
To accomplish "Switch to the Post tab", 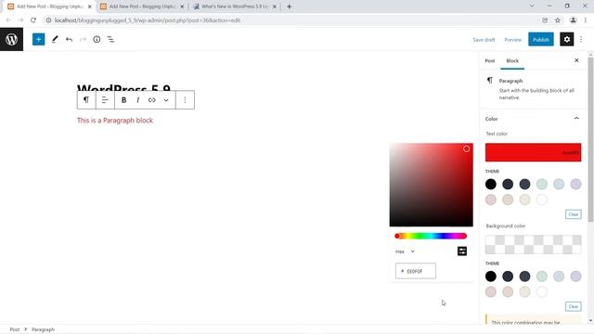I will (x=490, y=60).
